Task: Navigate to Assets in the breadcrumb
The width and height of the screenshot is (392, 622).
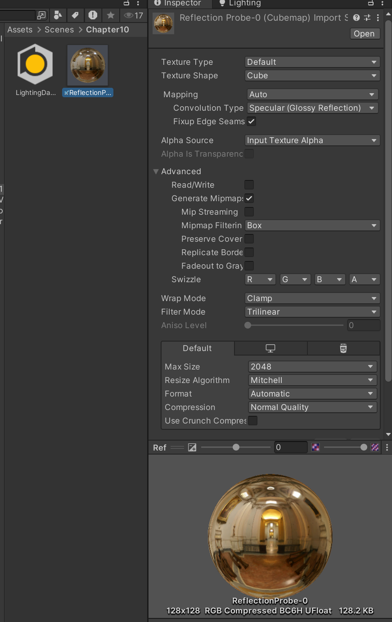Action: pos(20,30)
